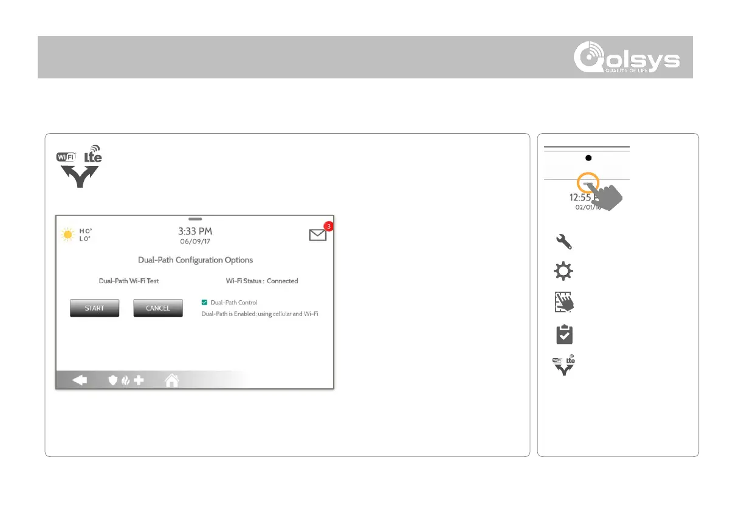Click the gear advanced settings icon
This screenshot has height=525, width=744.
tap(564, 272)
